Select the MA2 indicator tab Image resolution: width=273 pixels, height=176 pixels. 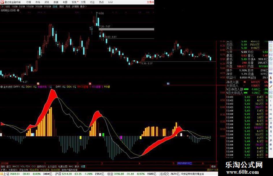(71, 166)
